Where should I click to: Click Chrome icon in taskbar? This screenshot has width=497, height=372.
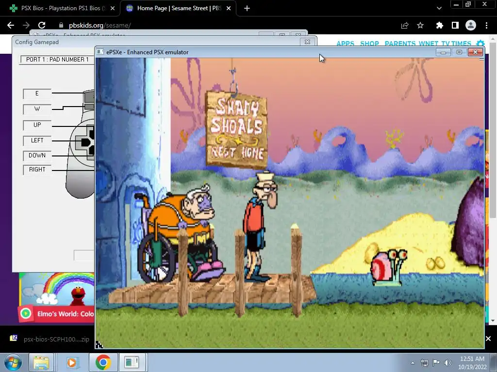tap(103, 362)
